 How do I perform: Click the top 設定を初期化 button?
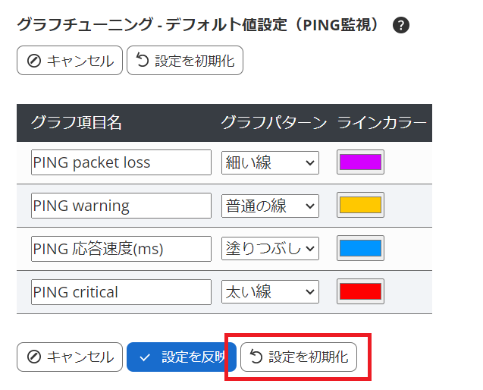pyautogui.click(x=185, y=61)
